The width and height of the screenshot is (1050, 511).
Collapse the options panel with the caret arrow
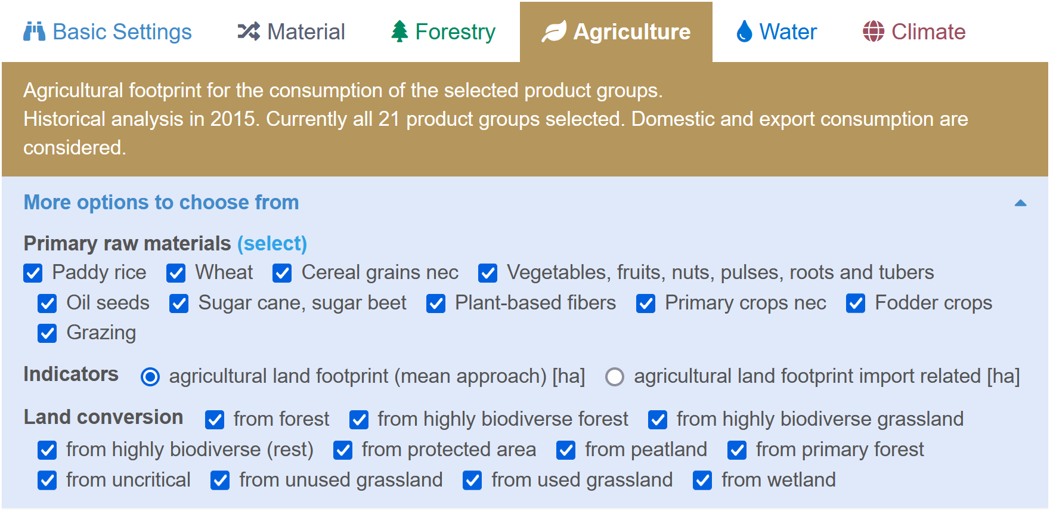click(1020, 203)
